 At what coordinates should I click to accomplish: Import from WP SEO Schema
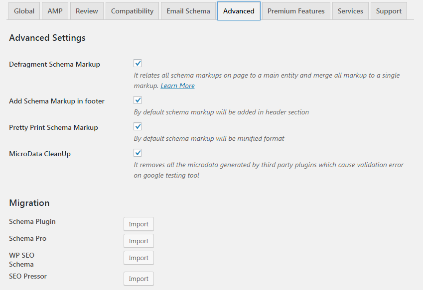139,258
